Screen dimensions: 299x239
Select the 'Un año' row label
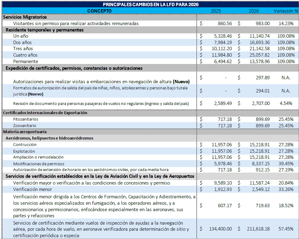click(x=21, y=36)
